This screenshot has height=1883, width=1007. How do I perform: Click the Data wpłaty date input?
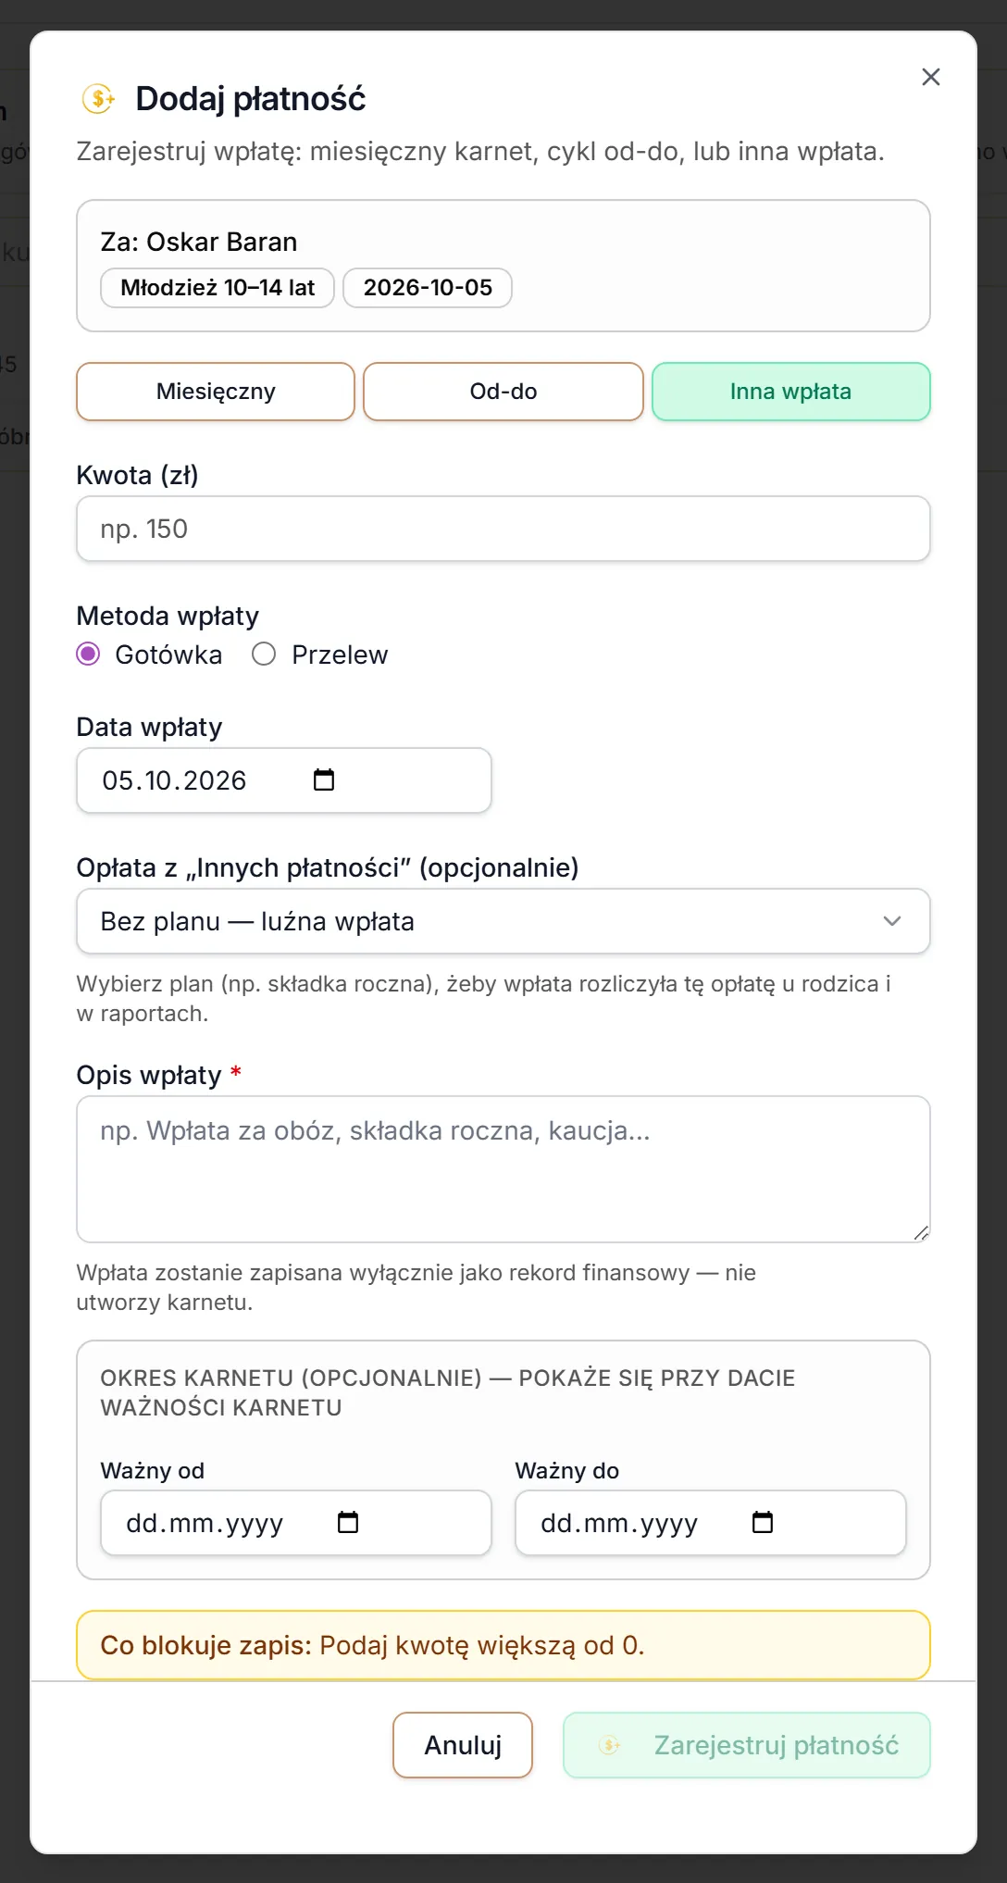pos(284,780)
